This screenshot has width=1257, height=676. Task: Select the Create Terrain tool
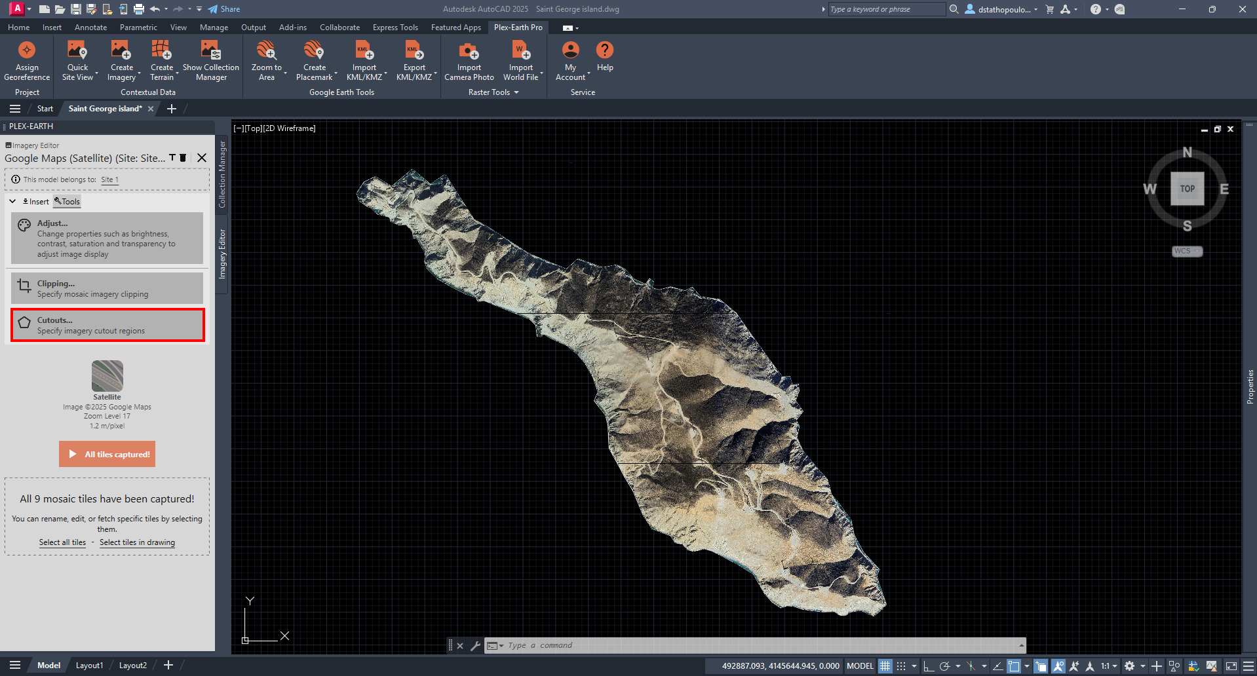coord(162,61)
